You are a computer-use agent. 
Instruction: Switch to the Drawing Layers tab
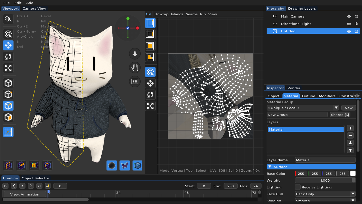pos(302,8)
